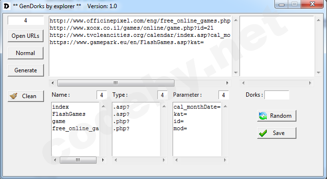Click URL box scroll left arrow
Screen dimensions: 327x179
click(53, 83)
